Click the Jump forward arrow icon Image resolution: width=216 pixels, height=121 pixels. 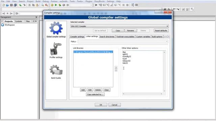click(11, 13)
